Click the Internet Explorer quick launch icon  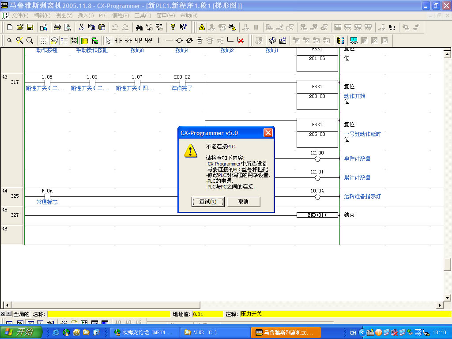56,332
